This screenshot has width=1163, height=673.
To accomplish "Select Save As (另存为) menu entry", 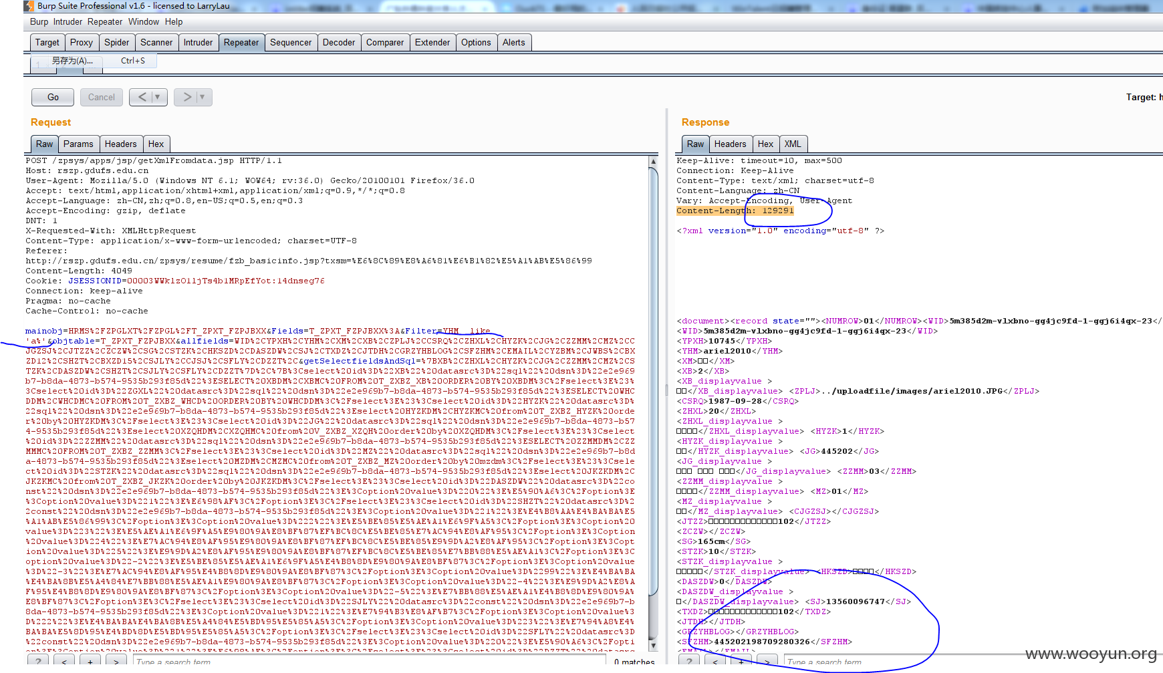I will click(x=94, y=60).
